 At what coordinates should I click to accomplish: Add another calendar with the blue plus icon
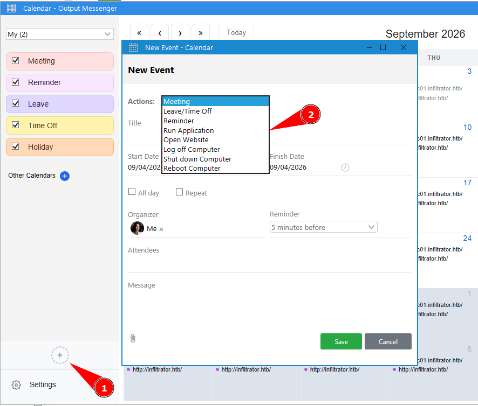coord(65,176)
